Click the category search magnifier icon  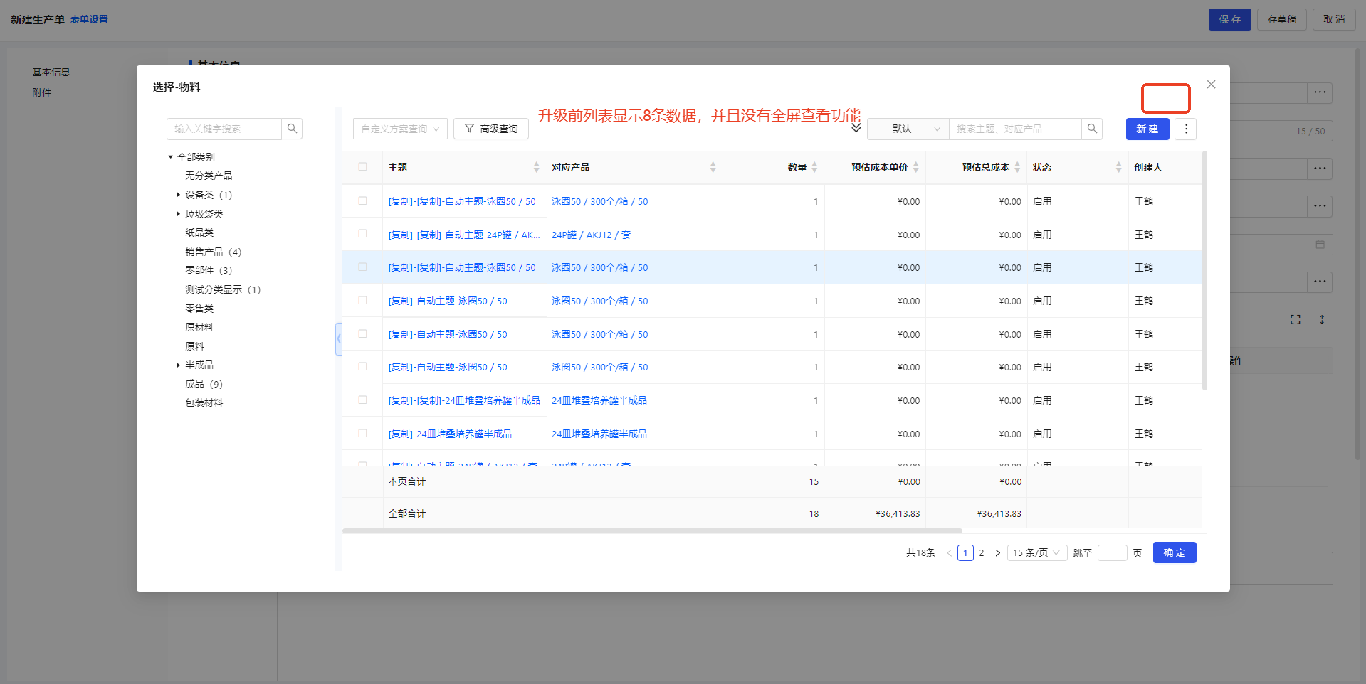tap(292, 129)
